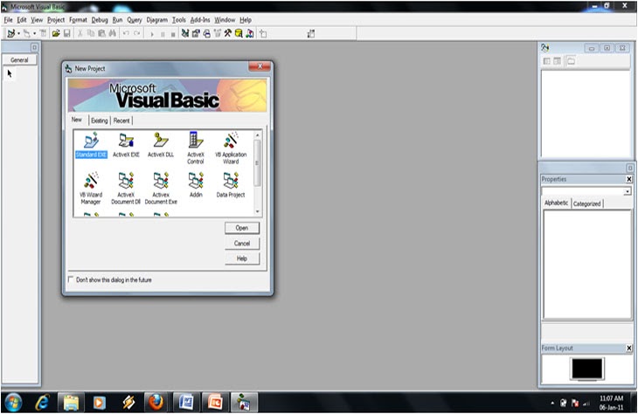Click Toggle Folders icon in Project Explorer
This screenshot has height=414, width=638.
[x=572, y=61]
